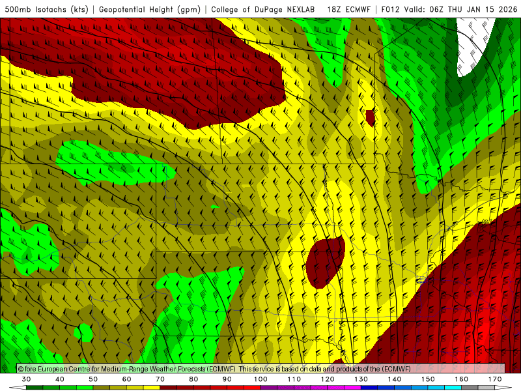Click the 110 value on the legend

point(294,379)
